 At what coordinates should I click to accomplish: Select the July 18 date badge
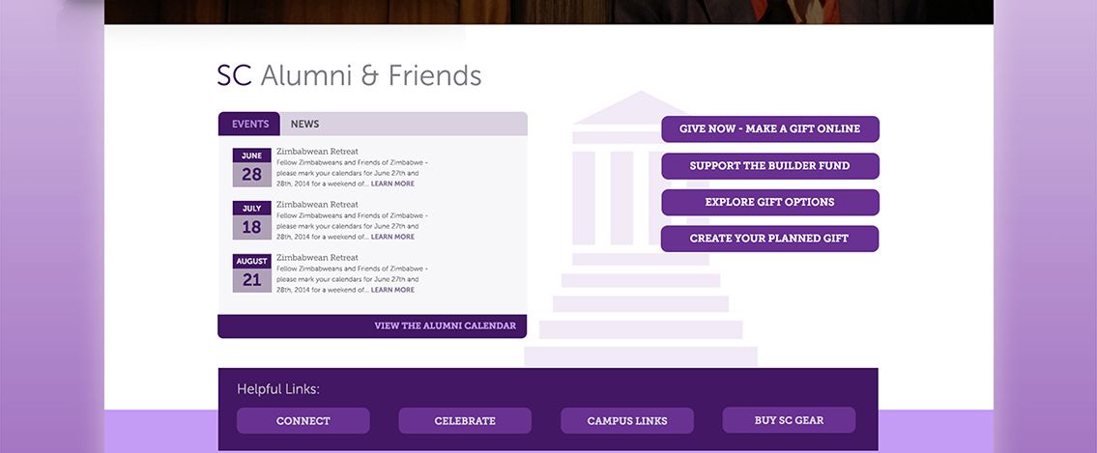click(x=252, y=220)
